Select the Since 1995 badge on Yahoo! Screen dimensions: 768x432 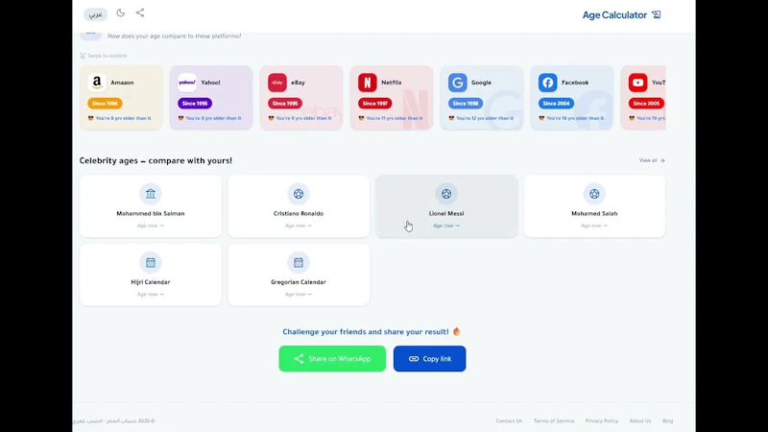pos(195,104)
